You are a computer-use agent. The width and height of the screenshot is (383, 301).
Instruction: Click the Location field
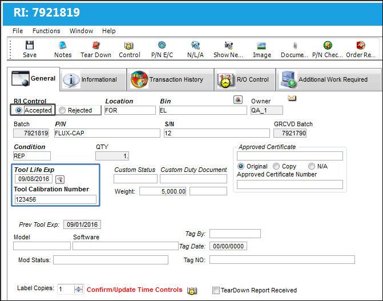[x=130, y=110]
